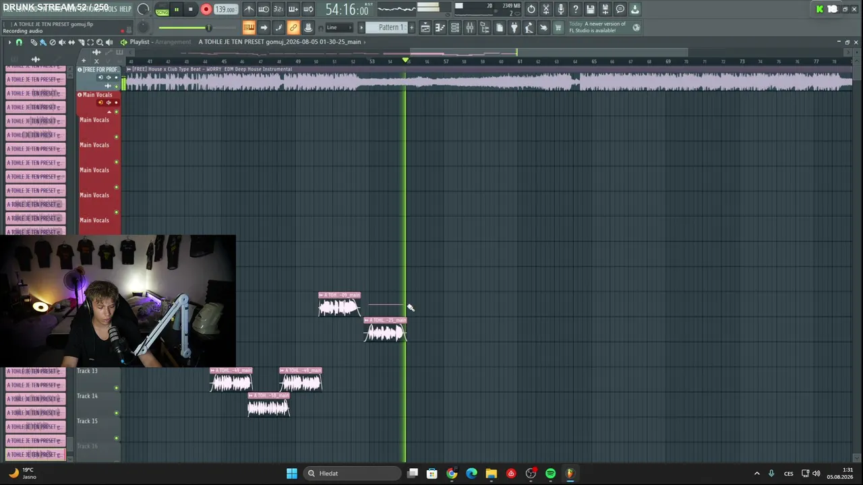Select the playlist mute tool

tap(62, 42)
